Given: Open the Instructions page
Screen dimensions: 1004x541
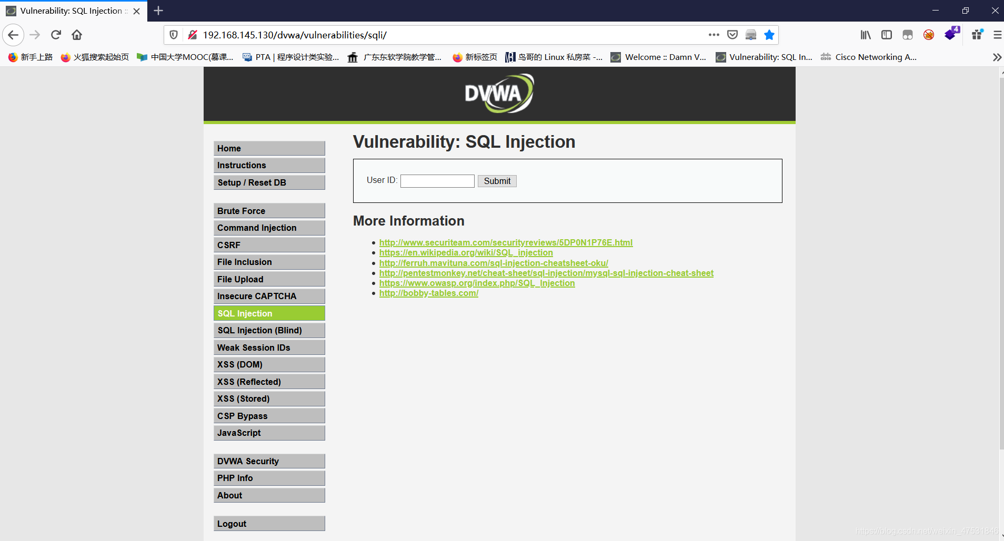Looking at the screenshot, I should 269,165.
